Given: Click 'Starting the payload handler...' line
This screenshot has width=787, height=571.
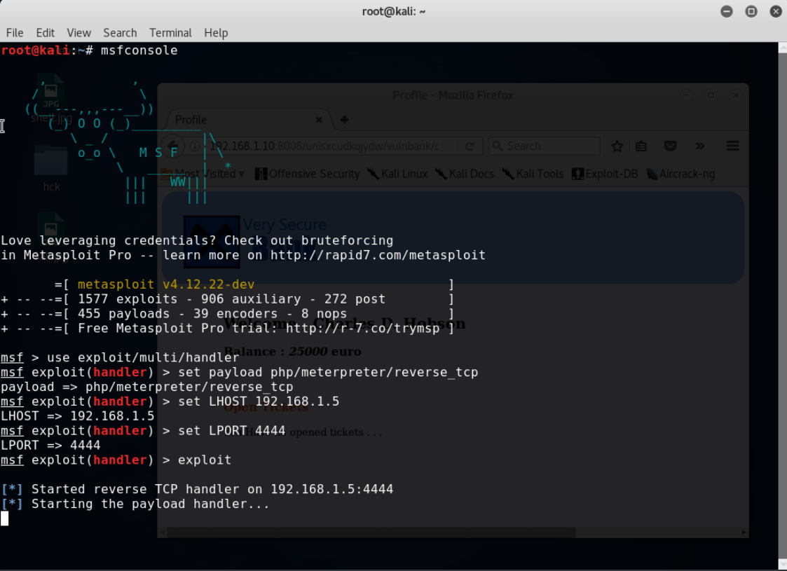Looking at the screenshot, I should point(135,503).
